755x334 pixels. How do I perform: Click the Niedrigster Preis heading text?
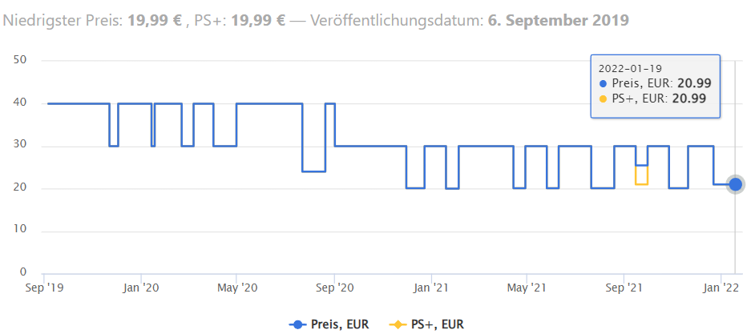point(63,18)
